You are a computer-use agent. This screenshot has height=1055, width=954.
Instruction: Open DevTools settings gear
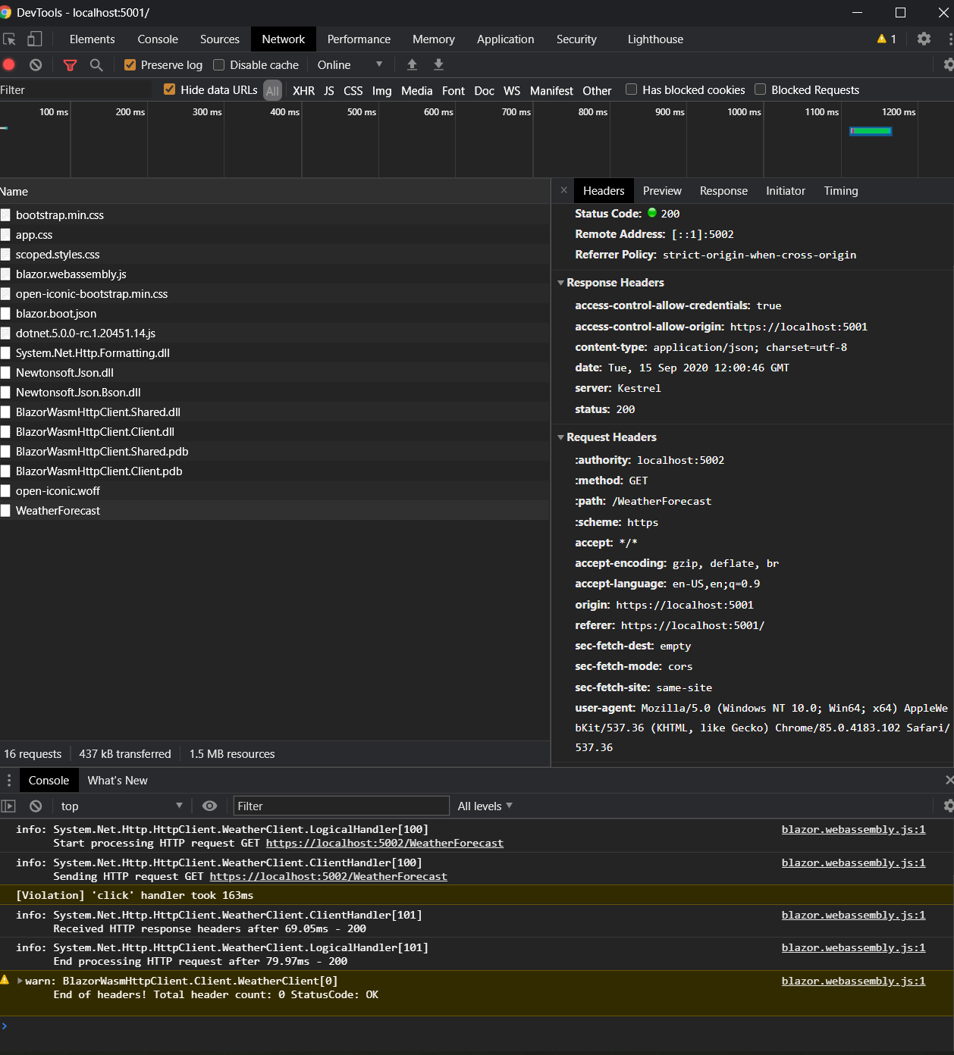(924, 39)
